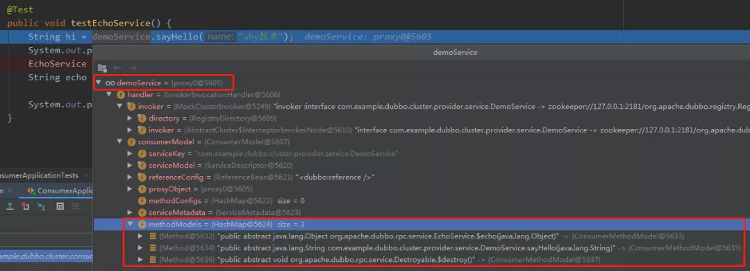Click the glasses watch icon beside demoService
Screen dimensions: 750x271
tap(110, 83)
